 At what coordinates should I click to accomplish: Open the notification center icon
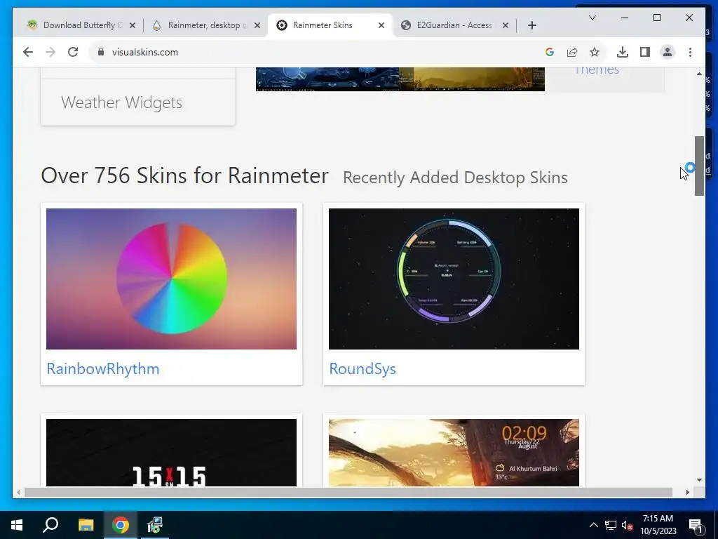[696, 525]
